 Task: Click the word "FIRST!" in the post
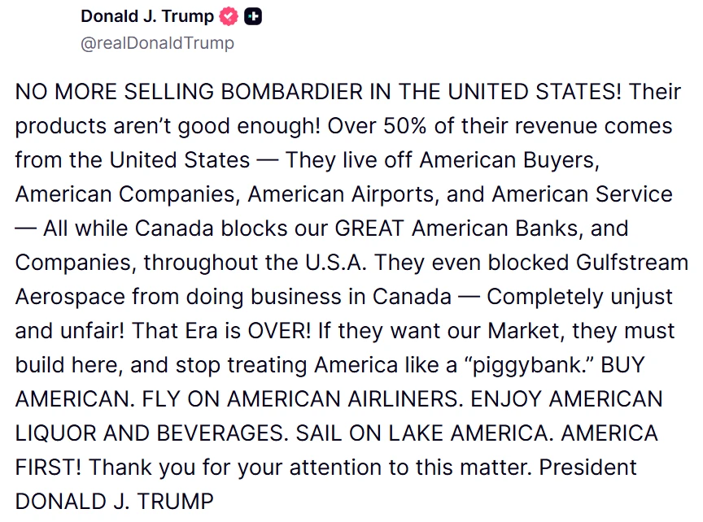(49, 468)
